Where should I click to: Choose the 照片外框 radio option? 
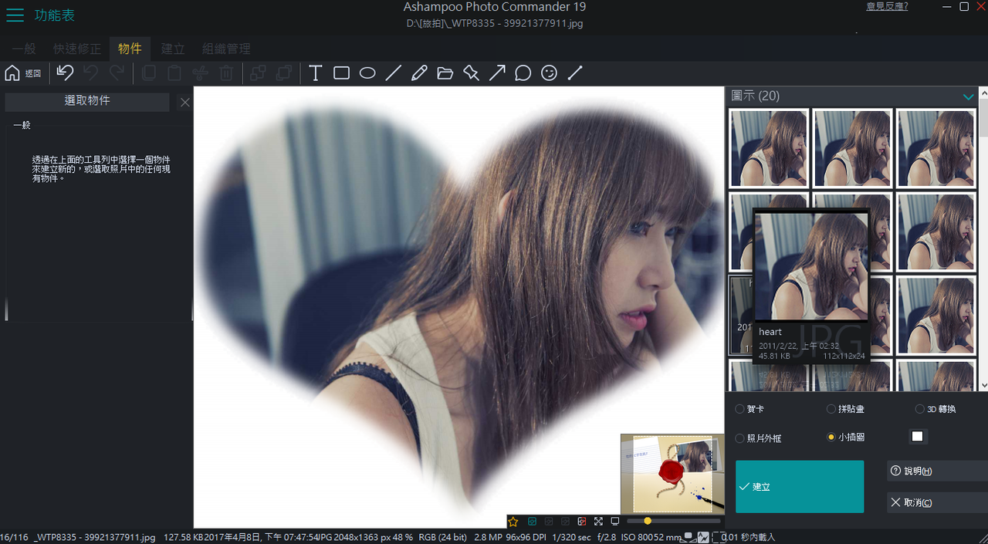(x=740, y=438)
